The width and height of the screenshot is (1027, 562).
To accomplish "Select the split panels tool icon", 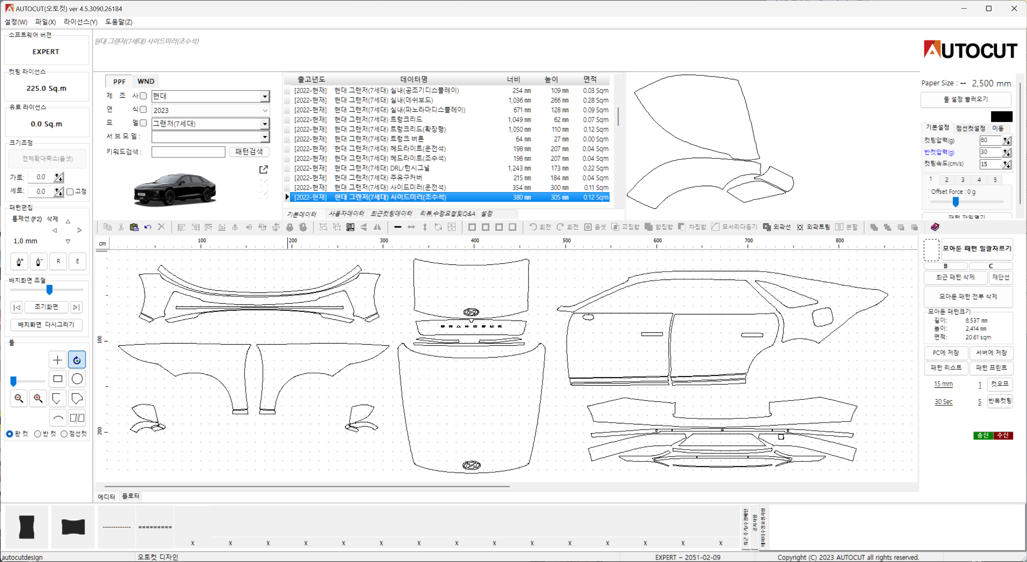I will click(77, 418).
